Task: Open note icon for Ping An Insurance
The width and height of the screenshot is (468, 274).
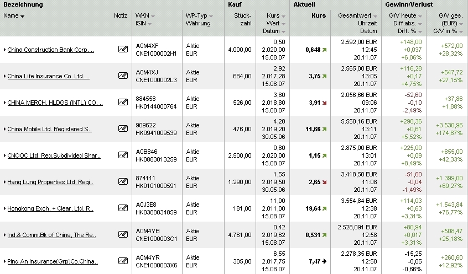Action: pos(123,261)
